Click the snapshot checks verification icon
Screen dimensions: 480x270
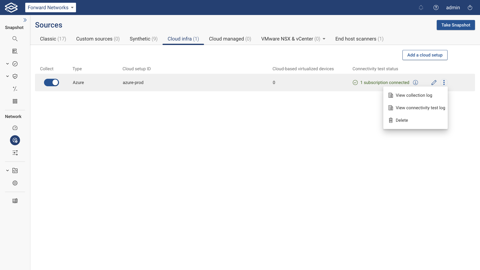(x=15, y=64)
